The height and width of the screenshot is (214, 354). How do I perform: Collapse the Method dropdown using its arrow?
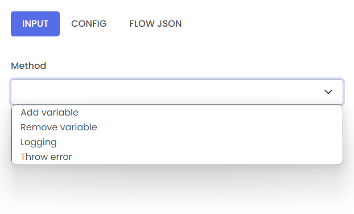(x=328, y=92)
